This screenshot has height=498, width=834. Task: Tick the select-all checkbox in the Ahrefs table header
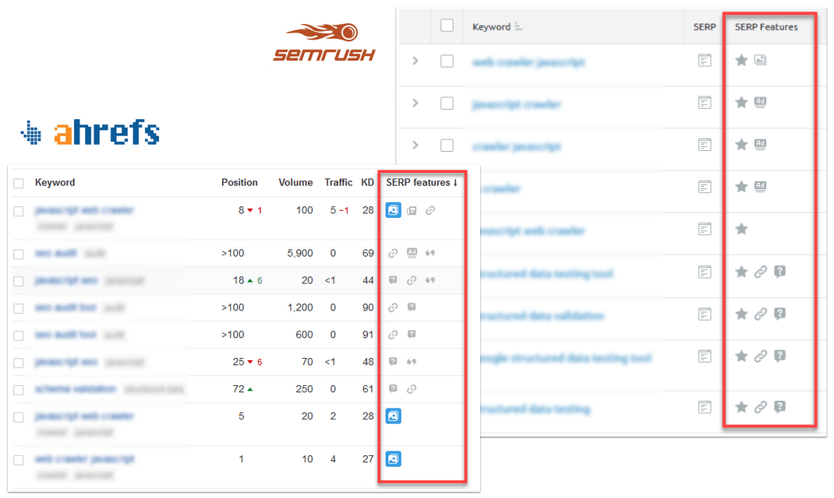(19, 183)
